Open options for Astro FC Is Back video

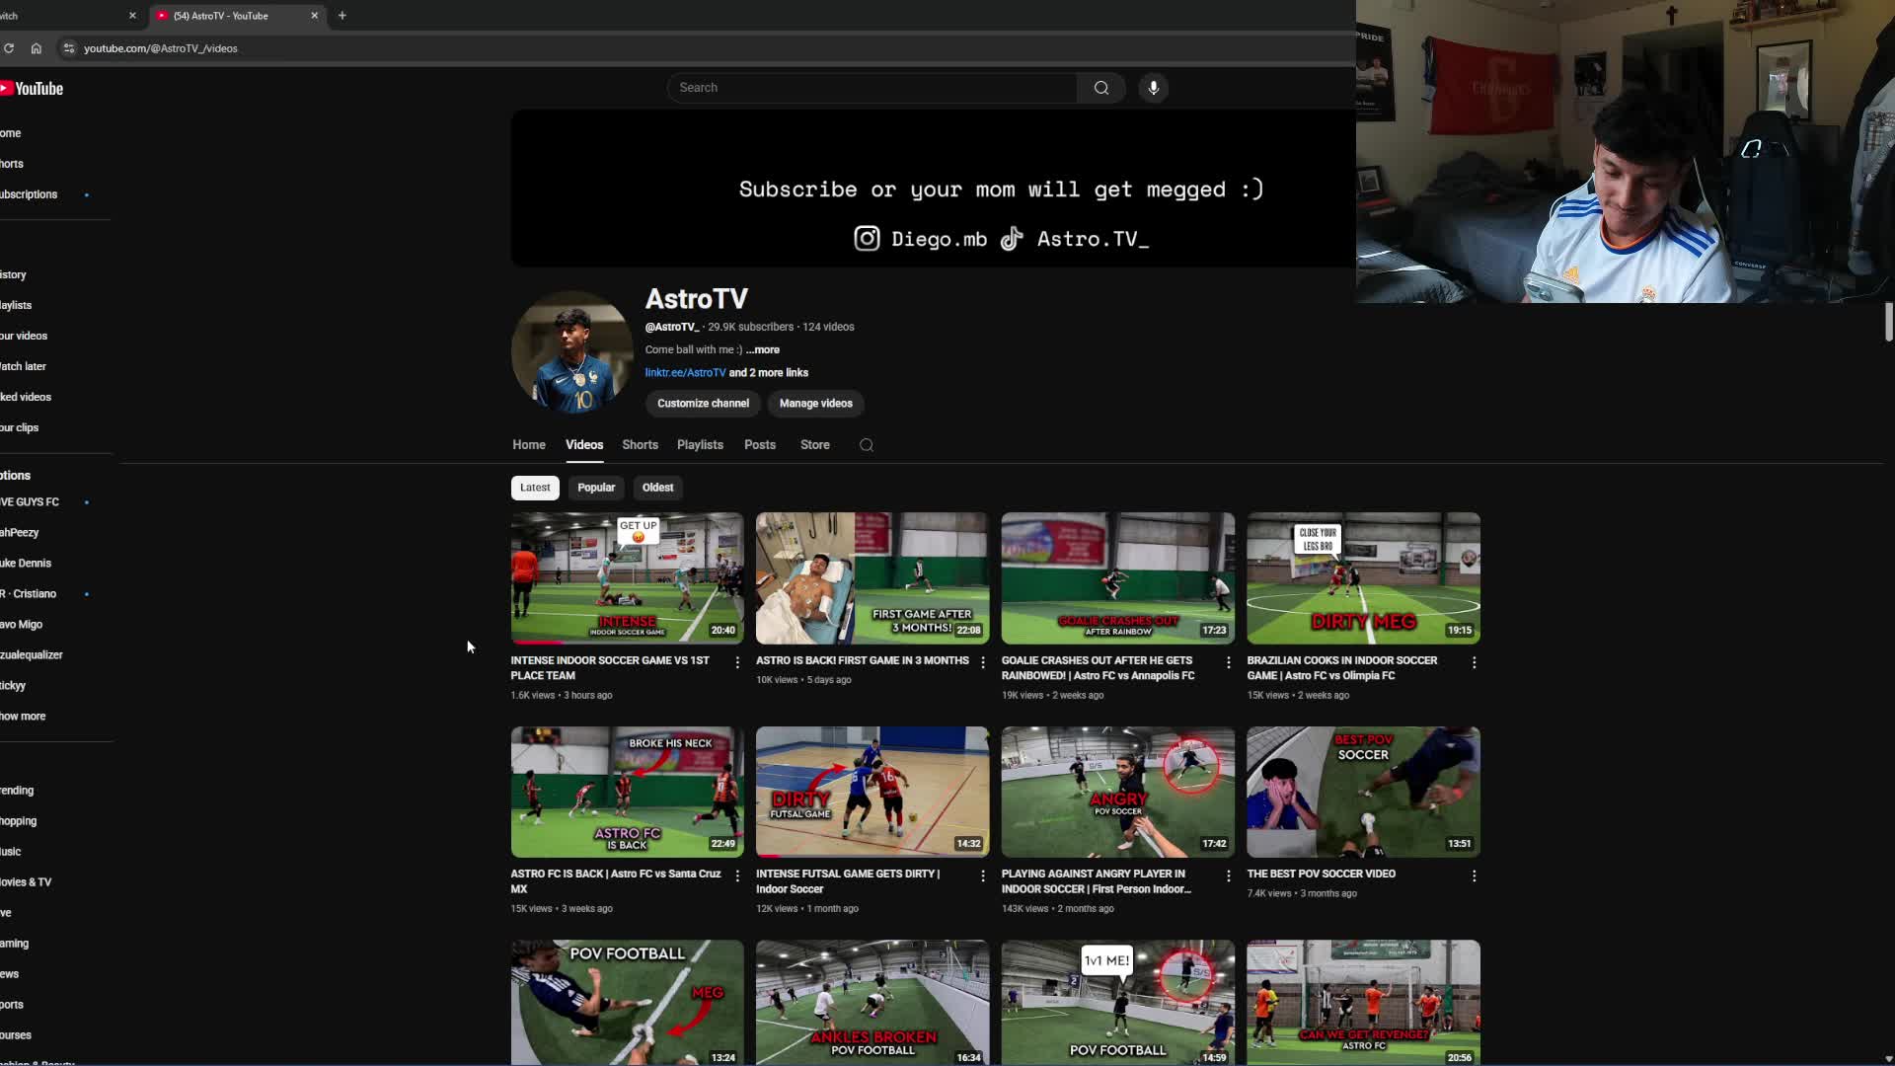[737, 876]
